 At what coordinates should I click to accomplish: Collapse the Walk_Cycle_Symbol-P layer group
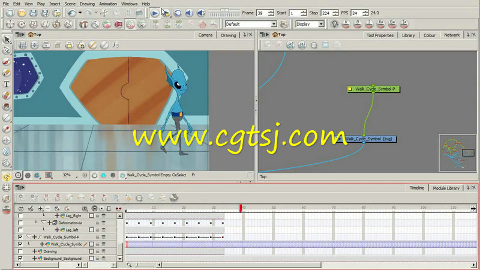click(x=28, y=237)
